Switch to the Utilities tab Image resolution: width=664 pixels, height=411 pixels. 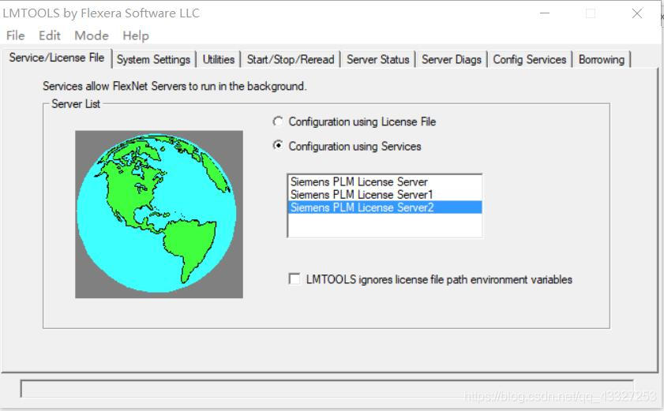pyautogui.click(x=219, y=60)
